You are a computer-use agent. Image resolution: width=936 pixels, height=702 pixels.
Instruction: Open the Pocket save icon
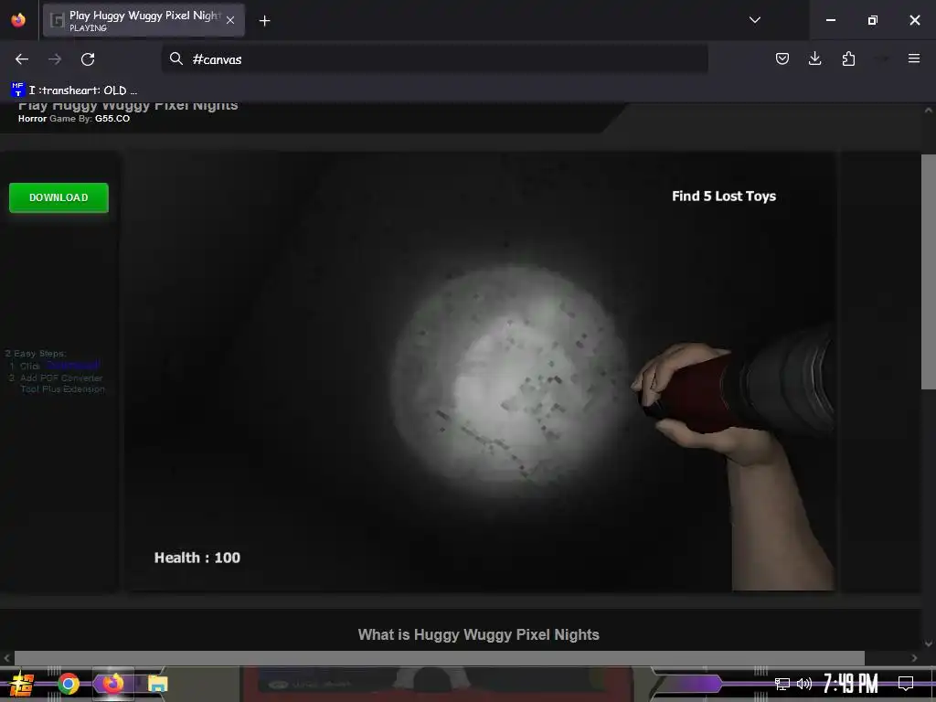click(x=782, y=58)
